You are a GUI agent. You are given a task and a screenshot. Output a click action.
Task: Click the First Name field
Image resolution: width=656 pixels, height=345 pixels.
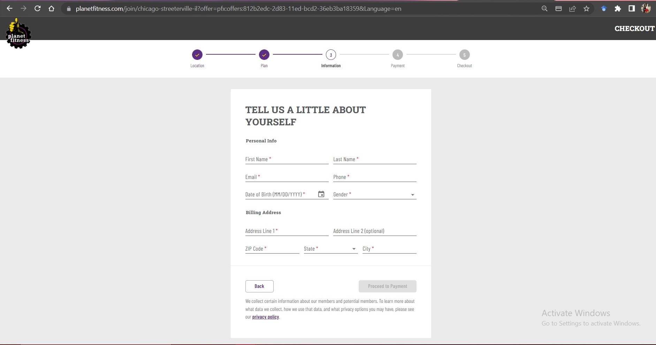pyautogui.click(x=287, y=159)
